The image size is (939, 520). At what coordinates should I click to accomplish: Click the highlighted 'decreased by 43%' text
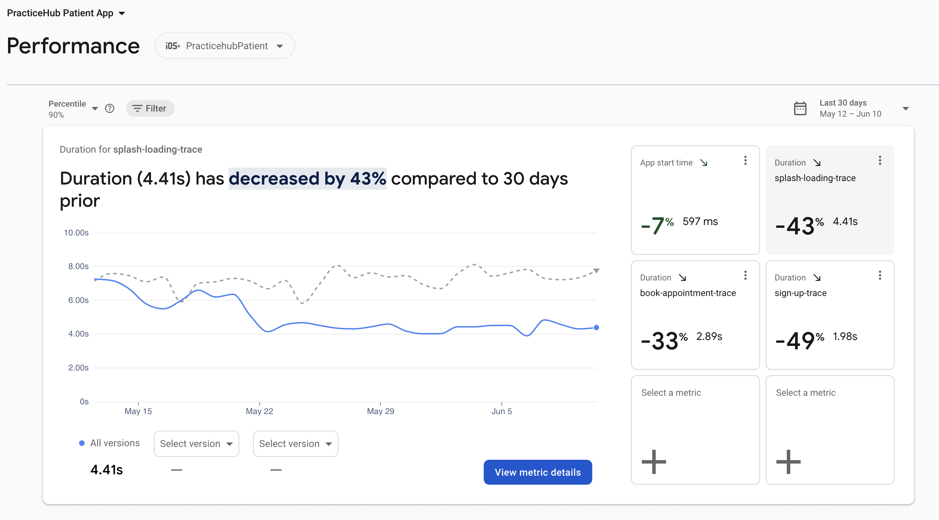point(307,179)
